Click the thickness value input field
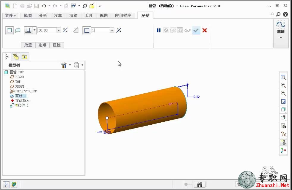The image size is (292, 190). [x=101, y=30]
